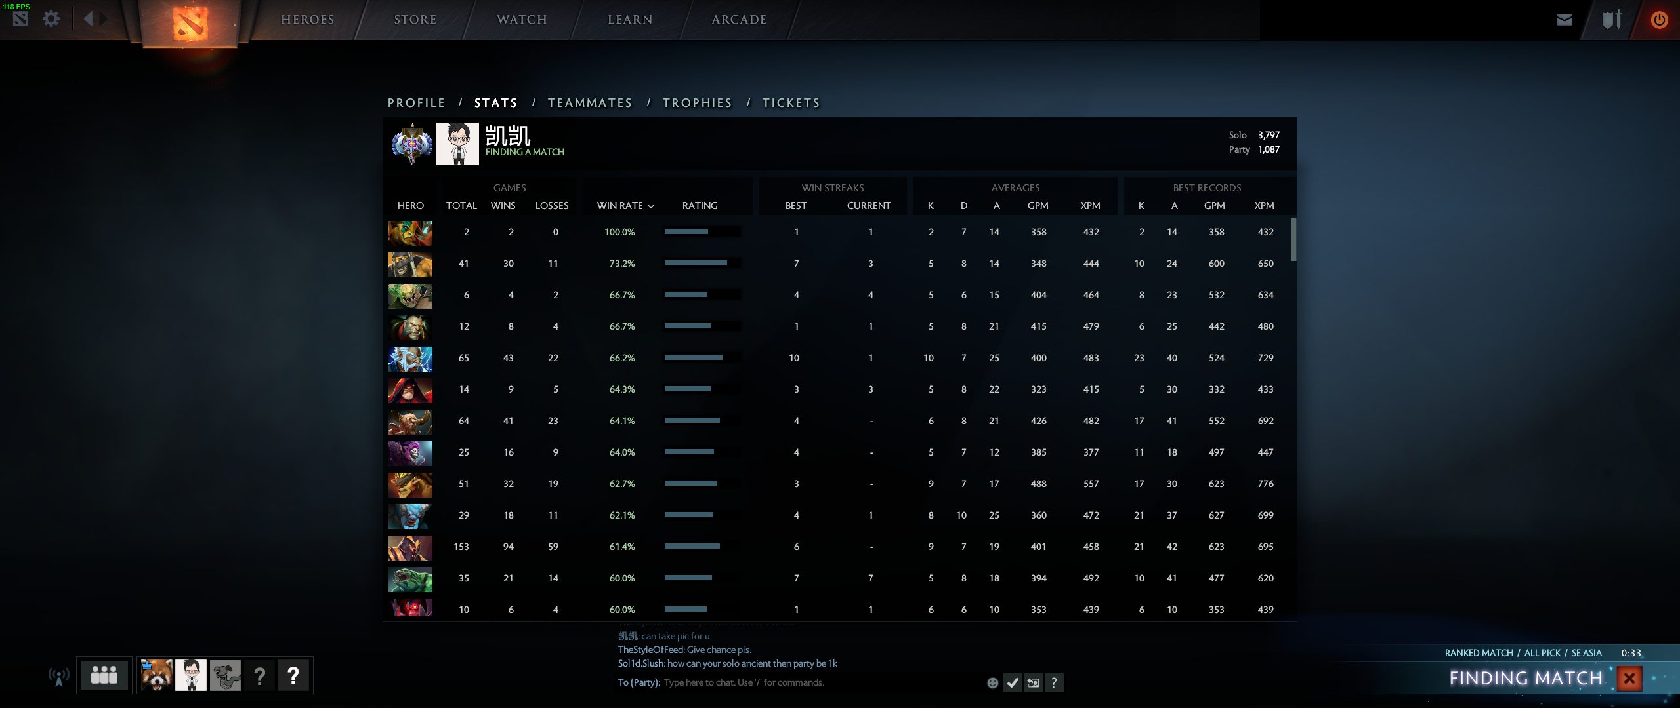Click the chat share-profile icon
The width and height of the screenshot is (1680, 708).
click(1034, 683)
